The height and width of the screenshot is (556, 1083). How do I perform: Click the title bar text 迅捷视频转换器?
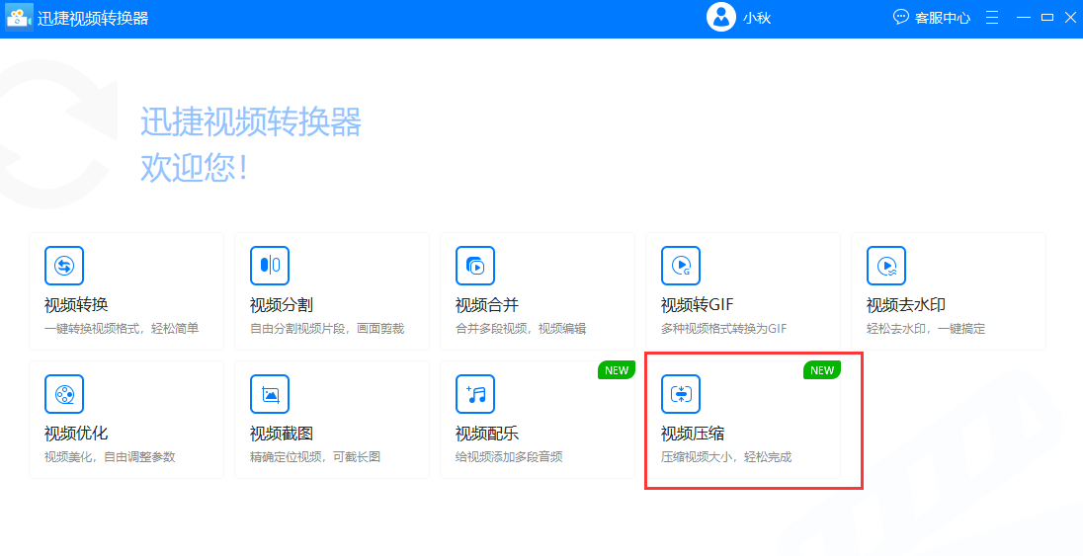[93, 19]
